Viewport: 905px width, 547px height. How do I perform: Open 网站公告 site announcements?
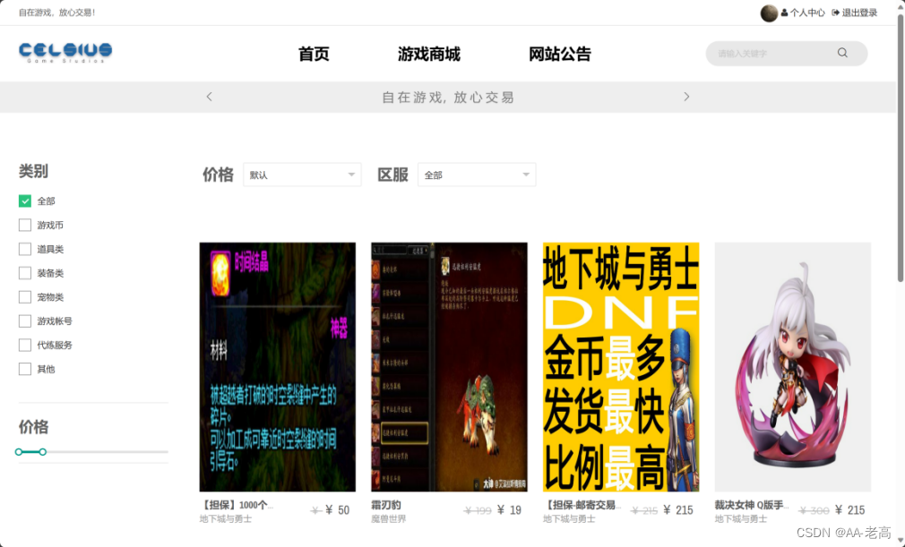point(560,55)
